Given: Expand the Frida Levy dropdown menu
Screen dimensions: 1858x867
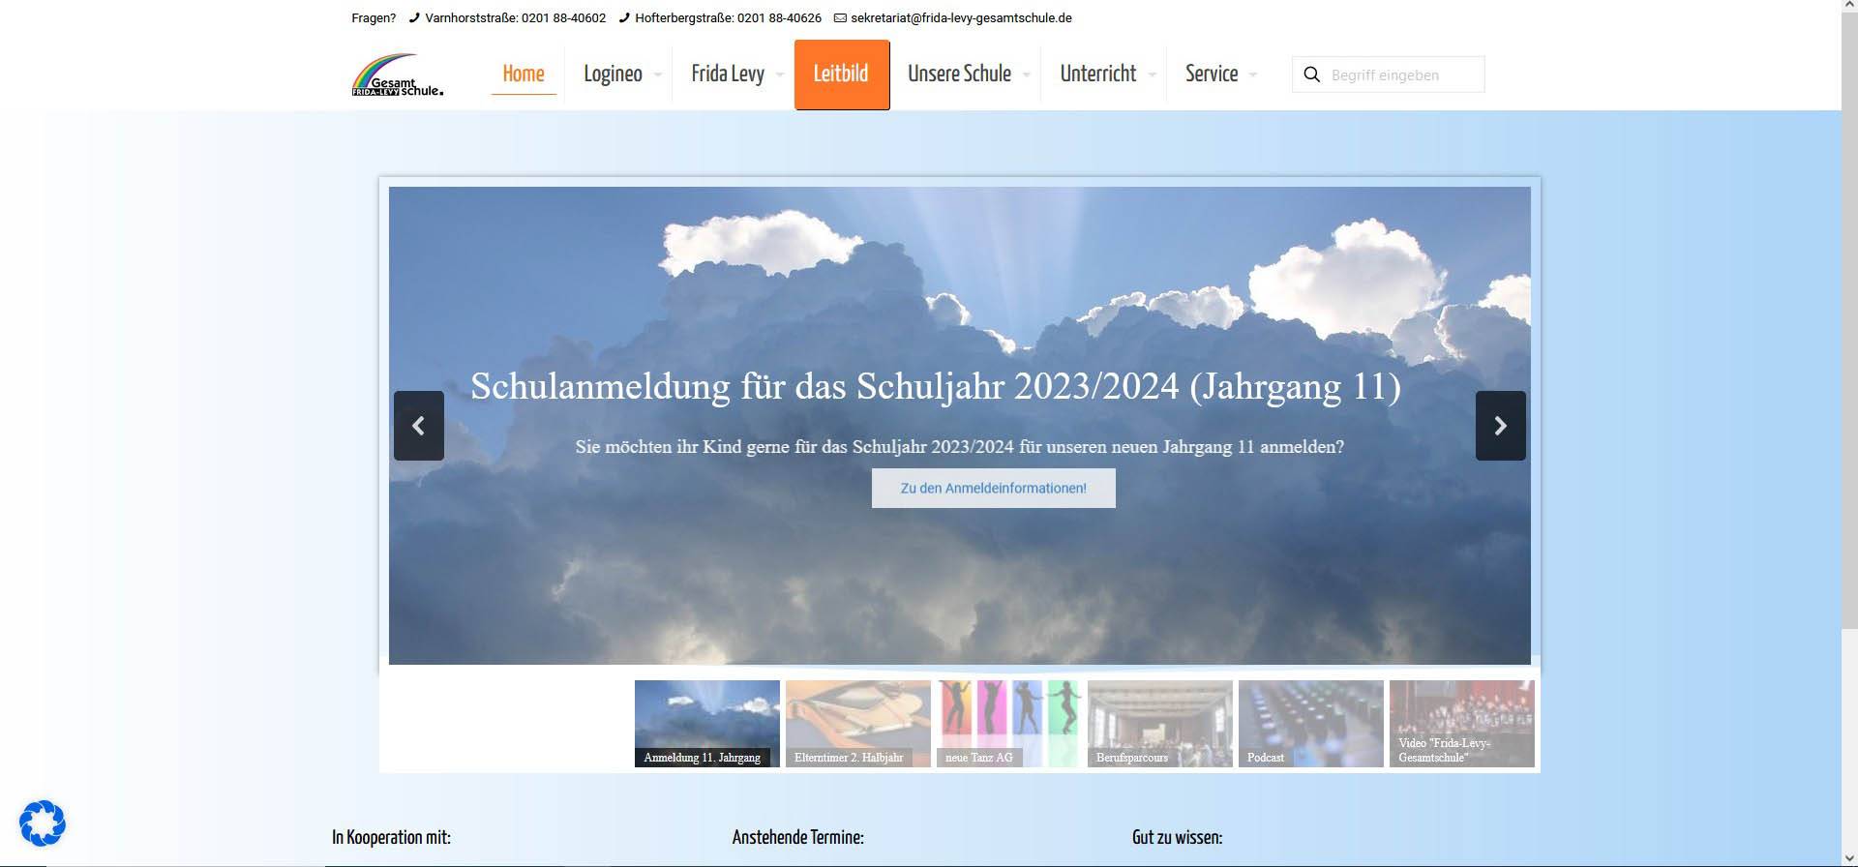Looking at the screenshot, I should [780, 75].
